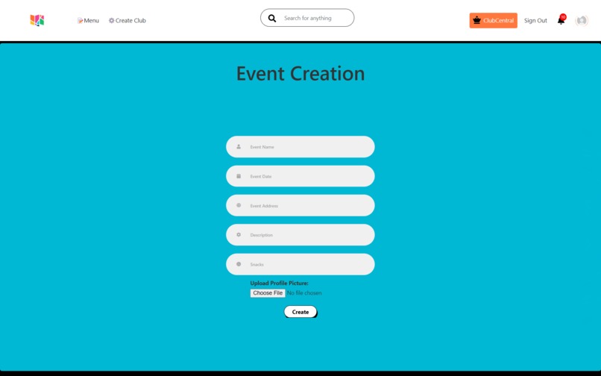Open the Menu link in navbar

point(88,21)
